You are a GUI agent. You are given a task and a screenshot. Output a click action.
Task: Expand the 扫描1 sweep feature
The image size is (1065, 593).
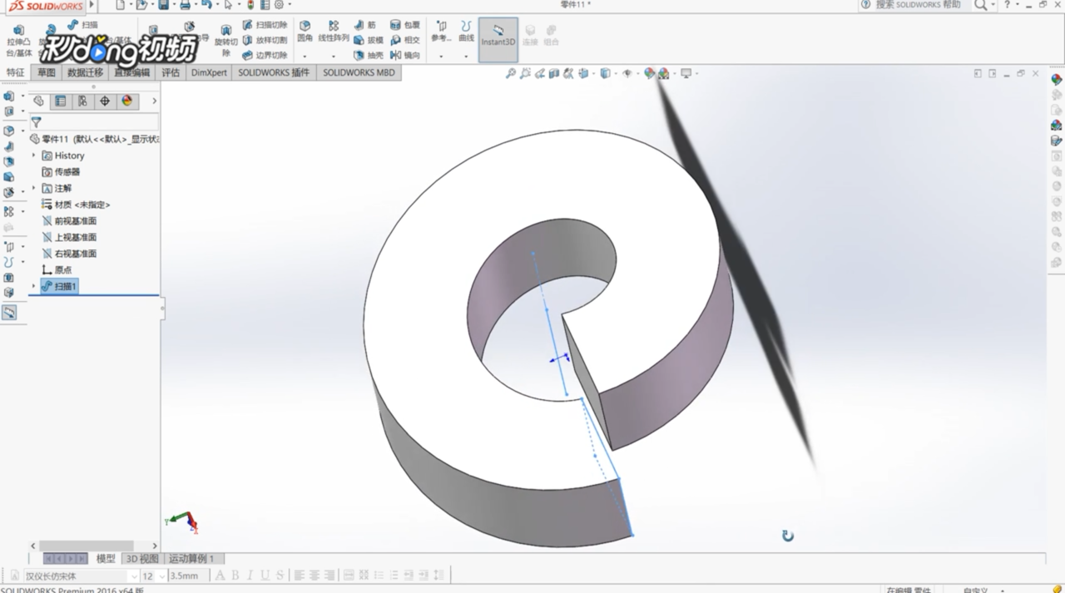click(34, 286)
